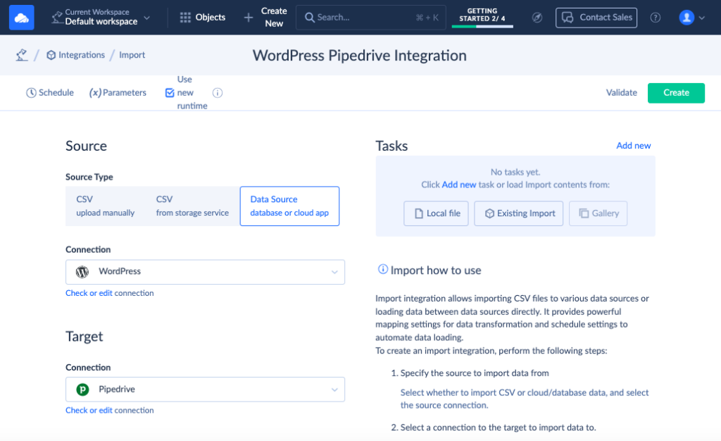Go to the home breadcrumb lamp icon
Image resolution: width=721 pixels, height=441 pixels.
[x=22, y=55]
